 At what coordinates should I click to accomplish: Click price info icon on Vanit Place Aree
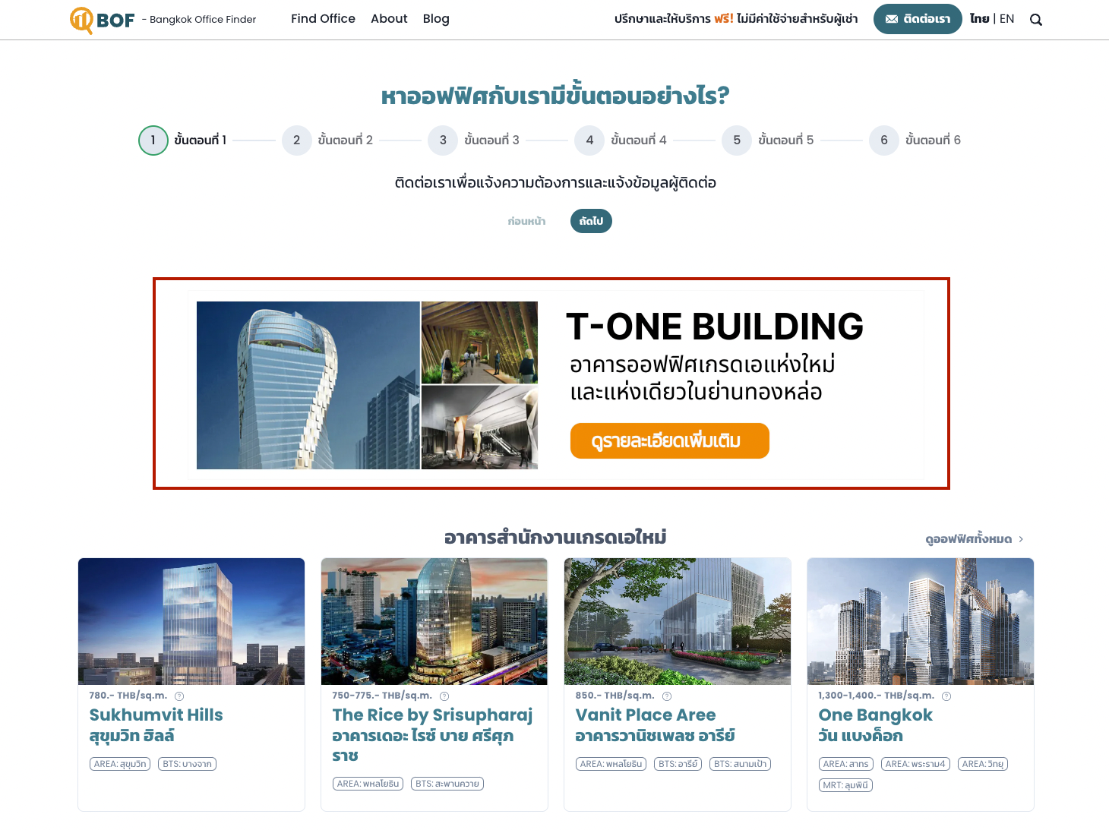[667, 696]
